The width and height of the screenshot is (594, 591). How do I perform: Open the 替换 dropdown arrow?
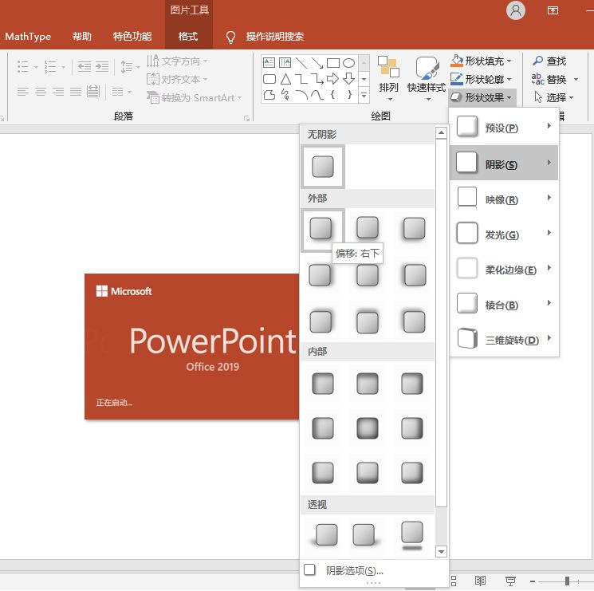(576, 80)
